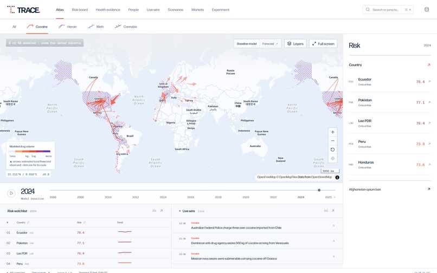The image size is (437, 273).
Task: Open the Australian Federal Police story arrow
Action: pyautogui.click(x=333, y=226)
